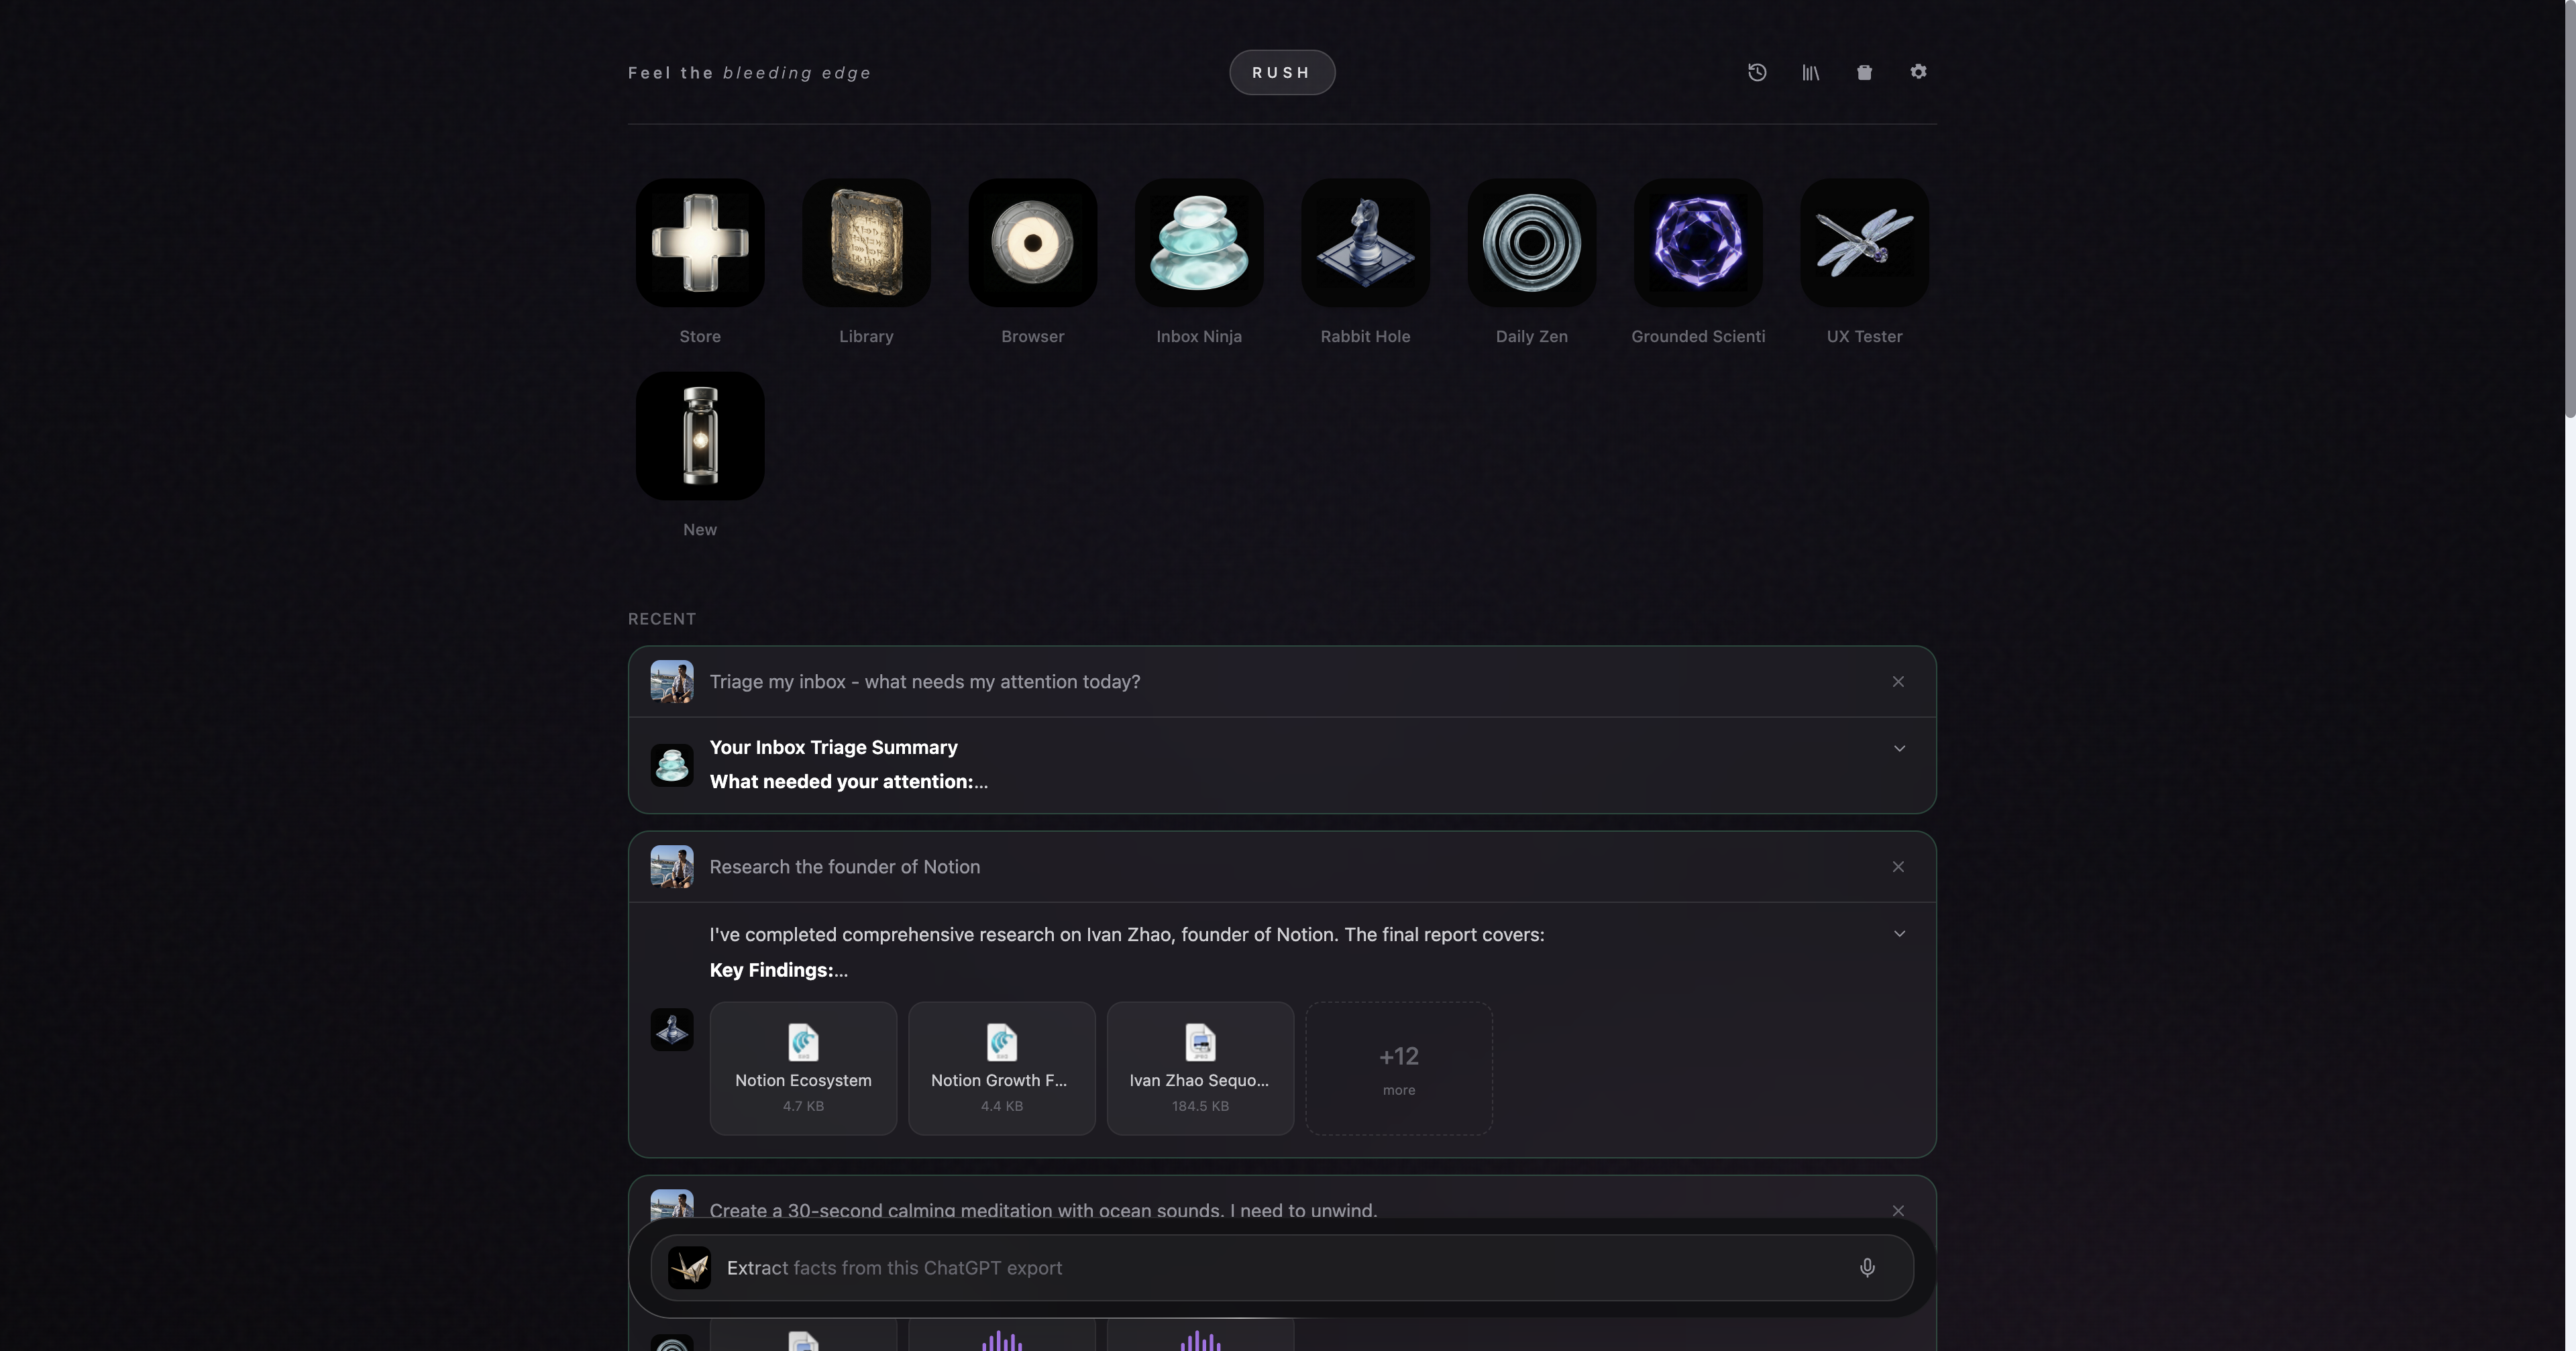Click the Key Findings text
This screenshot has height=1351, width=2576.
(x=778, y=970)
